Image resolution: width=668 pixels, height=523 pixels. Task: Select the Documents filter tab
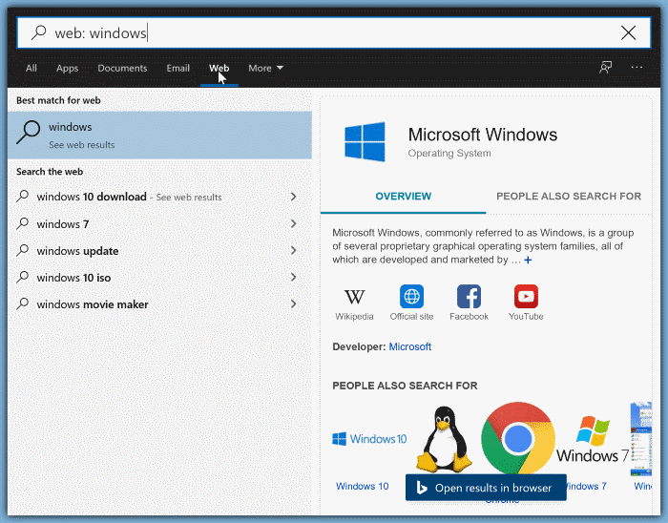[122, 68]
